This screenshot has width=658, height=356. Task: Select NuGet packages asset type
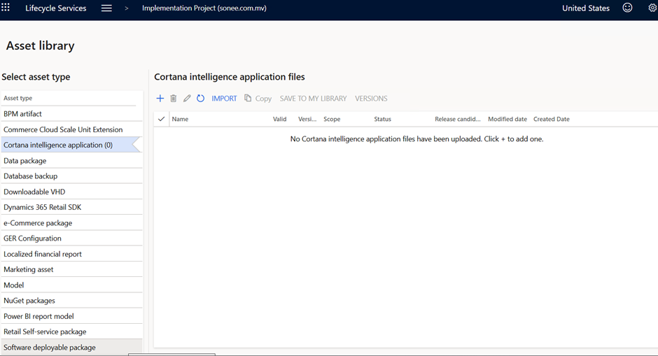coord(72,300)
